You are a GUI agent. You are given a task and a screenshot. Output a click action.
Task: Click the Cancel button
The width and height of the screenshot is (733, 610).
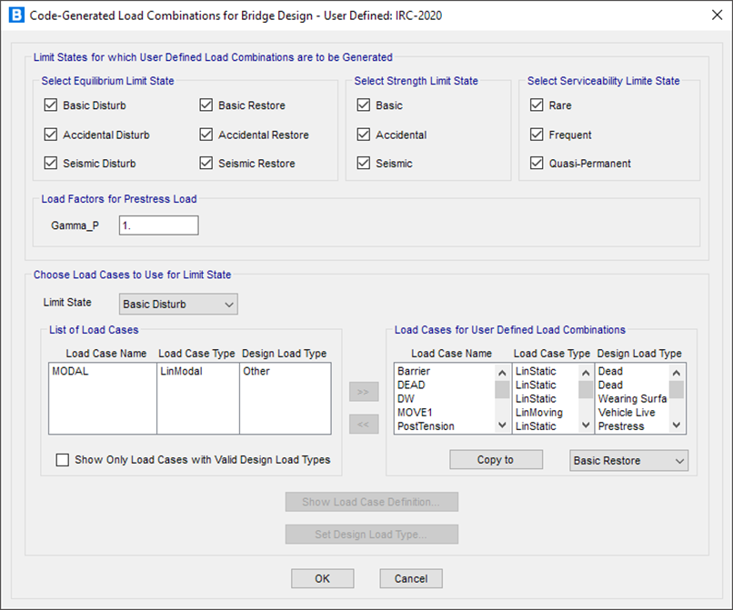click(x=411, y=578)
